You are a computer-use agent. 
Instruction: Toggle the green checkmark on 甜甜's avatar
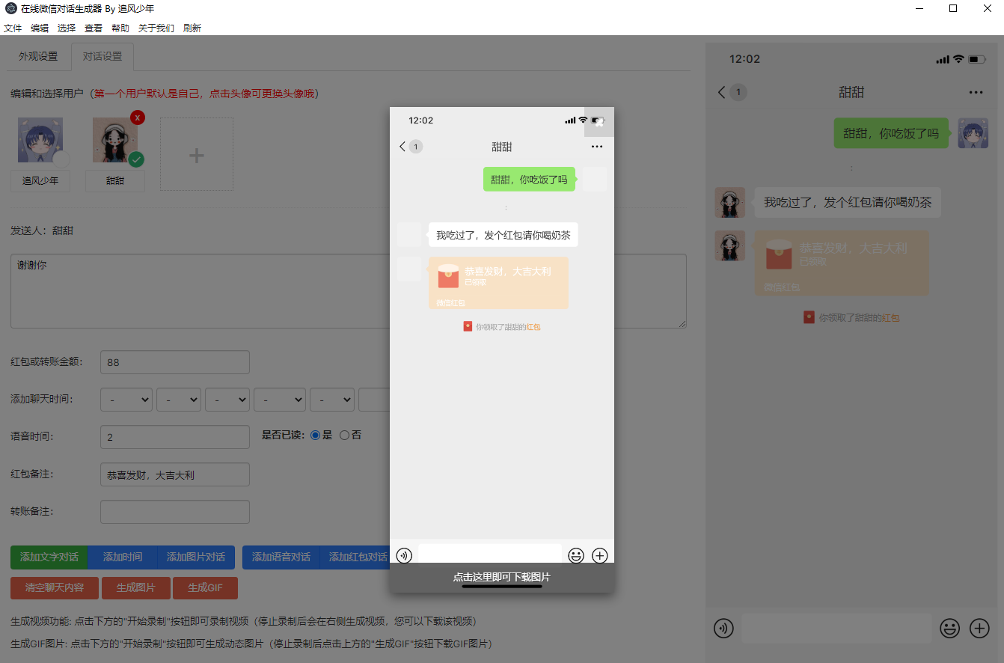pyautogui.click(x=136, y=159)
